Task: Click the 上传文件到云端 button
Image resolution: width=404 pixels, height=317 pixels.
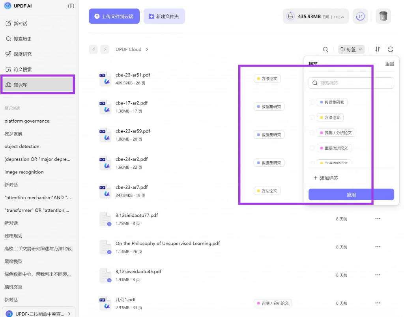Action: (114, 16)
